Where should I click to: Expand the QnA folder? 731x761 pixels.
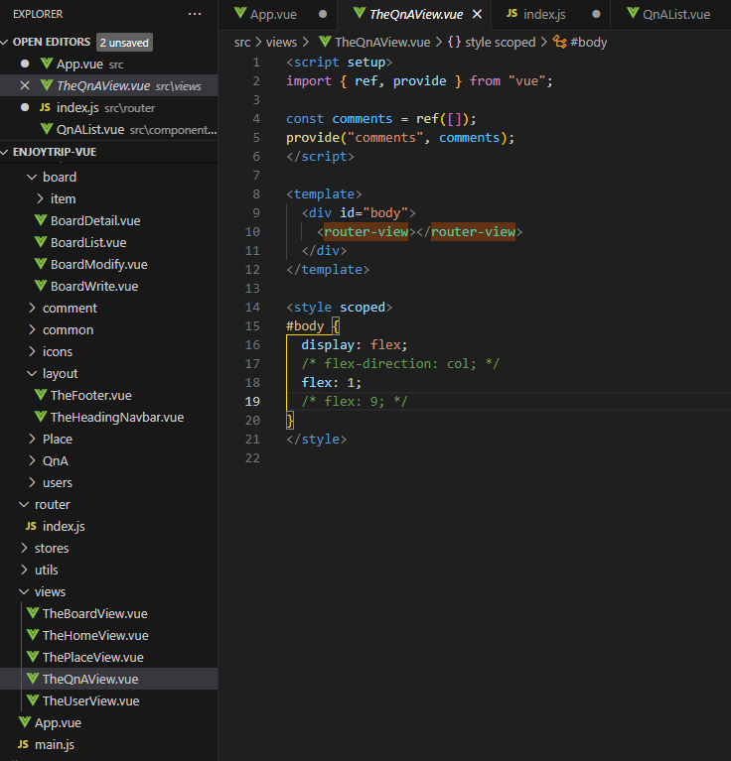(x=32, y=461)
